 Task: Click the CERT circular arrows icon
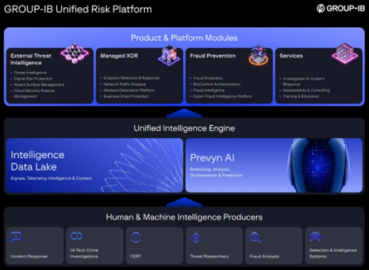coord(136,237)
